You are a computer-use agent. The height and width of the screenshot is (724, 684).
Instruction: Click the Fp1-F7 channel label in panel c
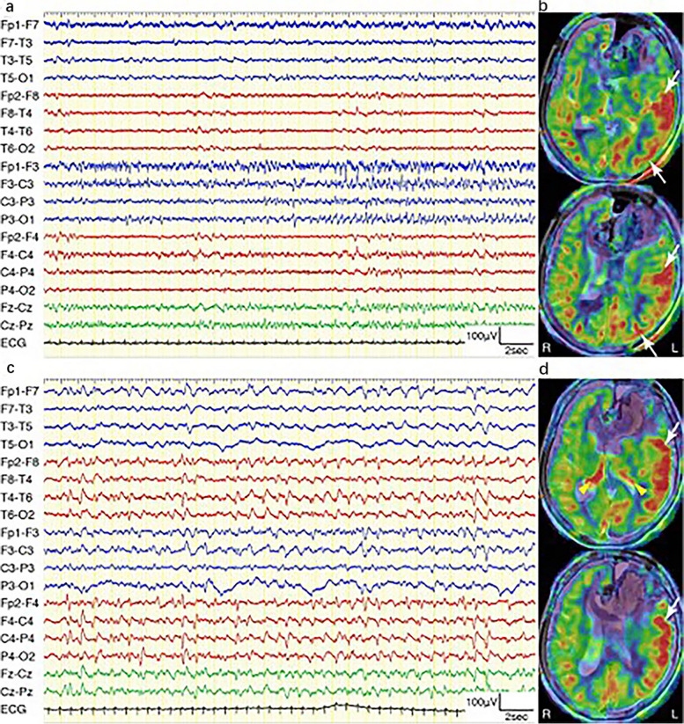pos(20,391)
